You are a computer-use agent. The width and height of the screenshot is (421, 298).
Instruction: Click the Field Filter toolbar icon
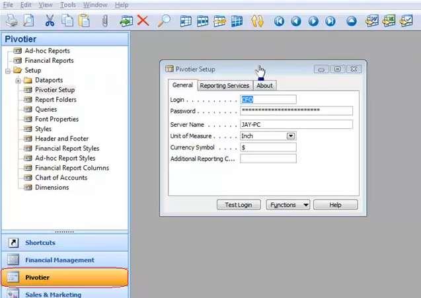[x=186, y=21]
